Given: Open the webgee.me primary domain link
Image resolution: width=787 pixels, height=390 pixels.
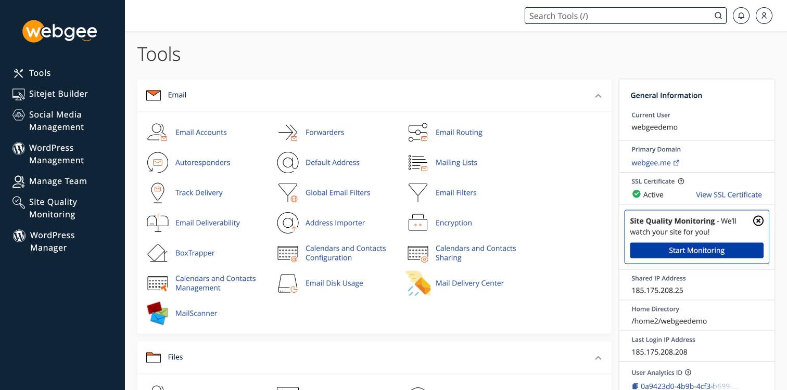Looking at the screenshot, I should 655,162.
